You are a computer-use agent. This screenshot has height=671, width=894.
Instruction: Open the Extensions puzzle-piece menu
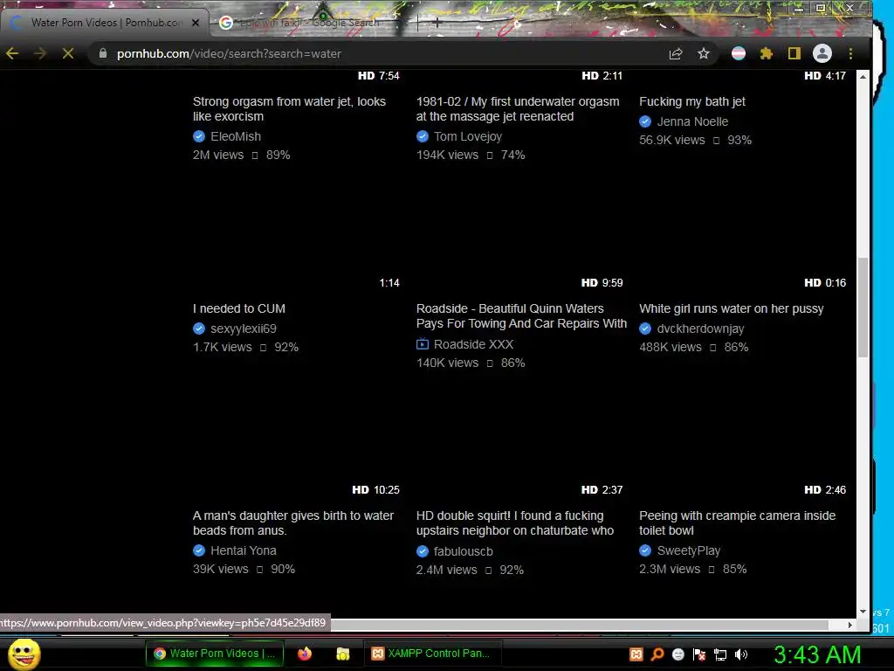click(x=767, y=53)
